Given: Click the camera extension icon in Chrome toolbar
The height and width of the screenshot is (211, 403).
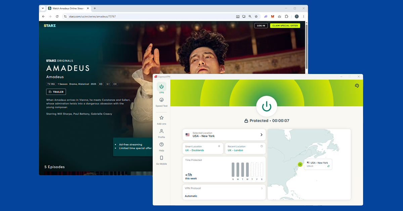Looking at the screenshot, I should [x=279, y=16].
